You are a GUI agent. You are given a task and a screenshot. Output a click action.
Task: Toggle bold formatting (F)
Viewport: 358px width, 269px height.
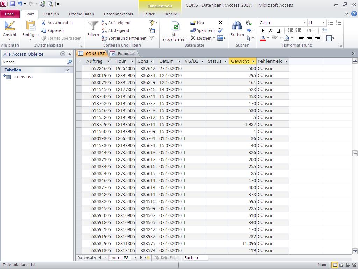tap(263, 30)
